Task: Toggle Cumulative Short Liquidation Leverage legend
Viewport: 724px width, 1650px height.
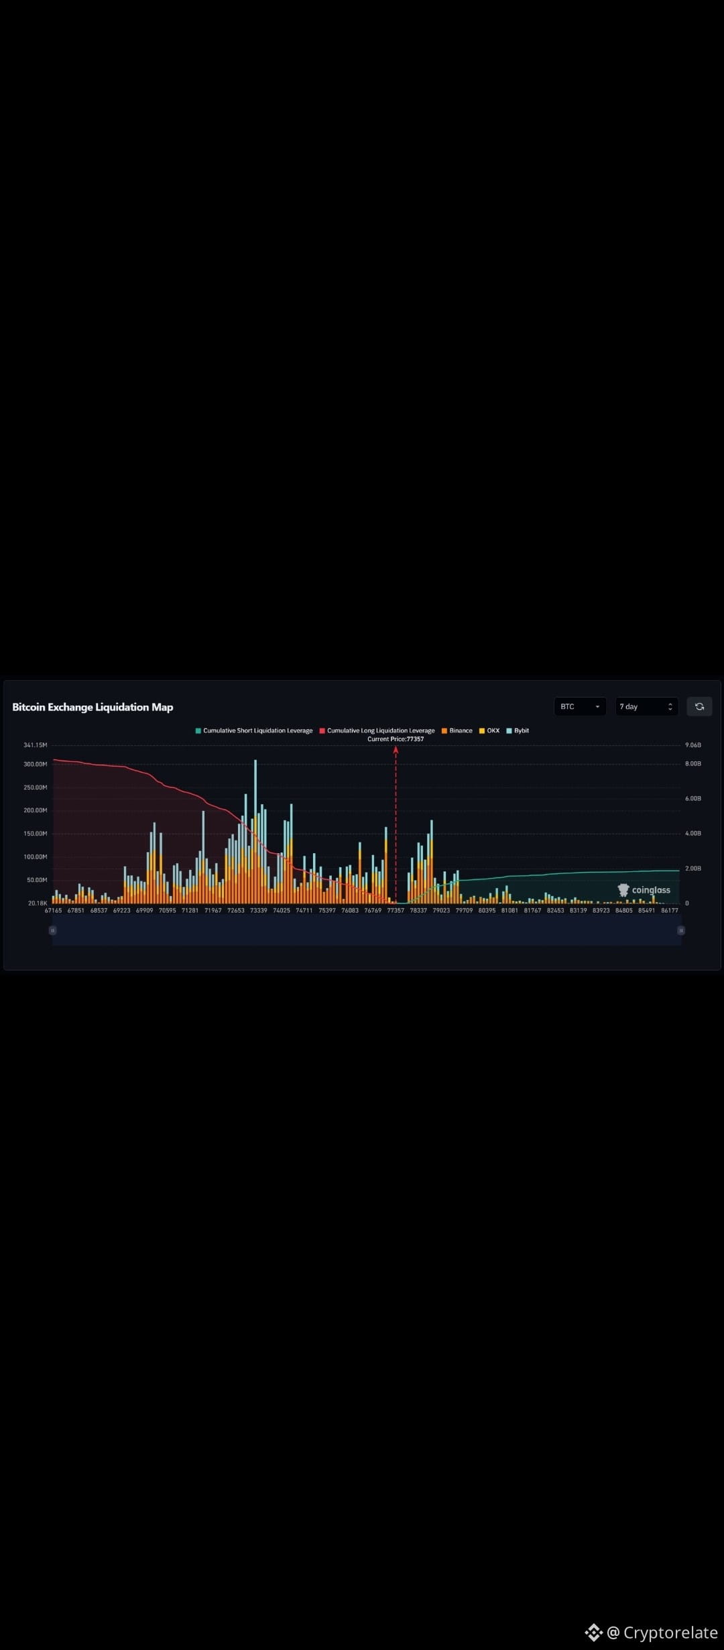Action: [x=254, y=730]
